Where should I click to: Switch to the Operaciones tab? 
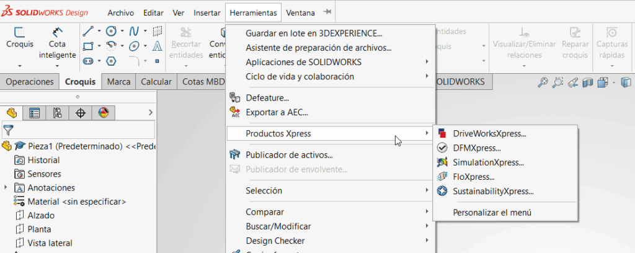pos(30,82)
